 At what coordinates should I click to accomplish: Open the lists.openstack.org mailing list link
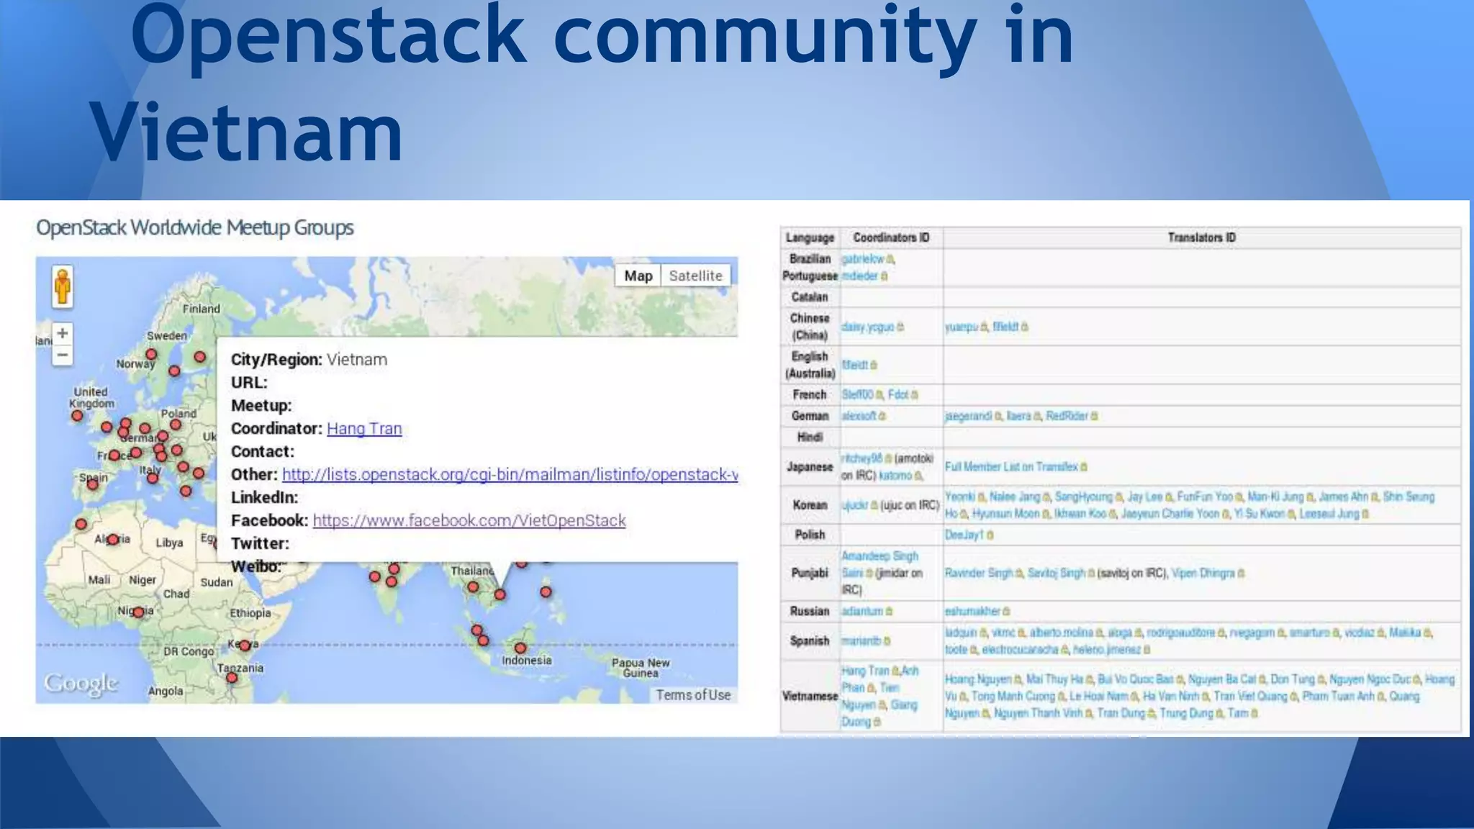click(x=510, y=475)
